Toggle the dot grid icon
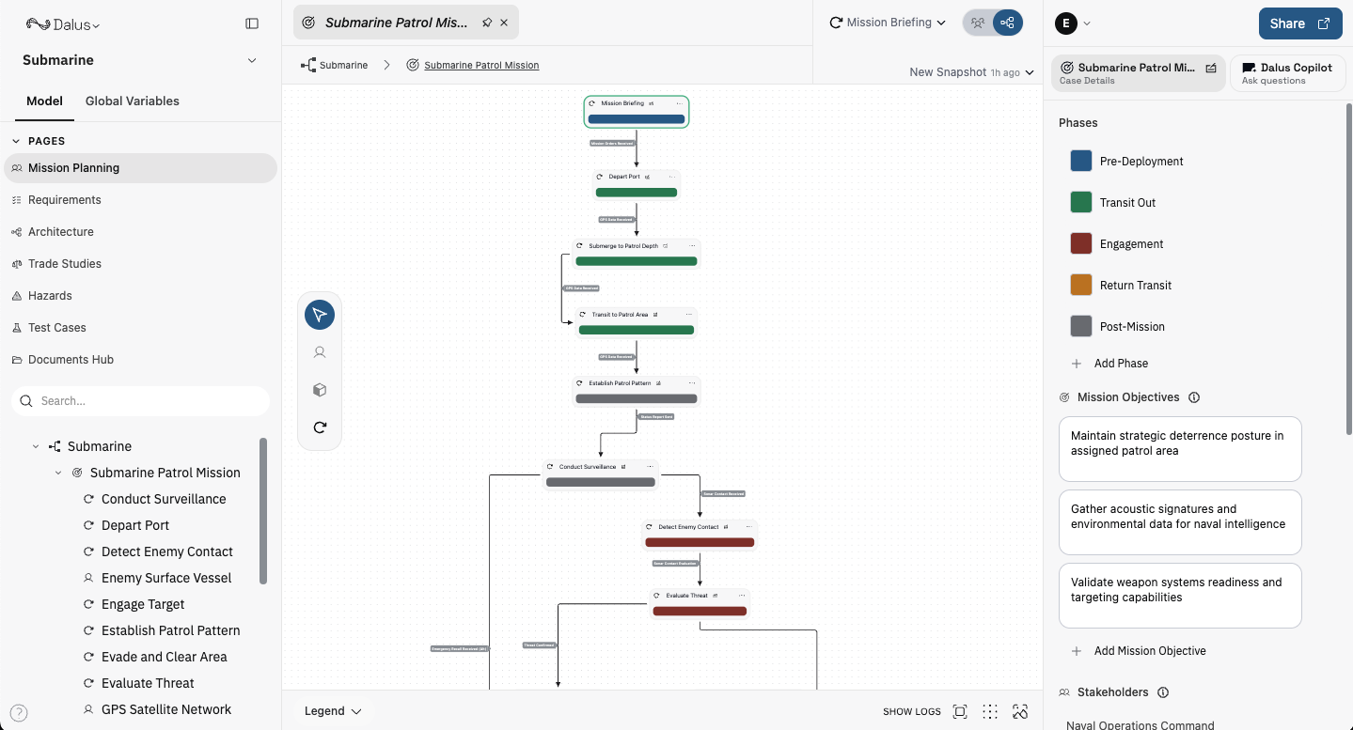 pos(990,711)
